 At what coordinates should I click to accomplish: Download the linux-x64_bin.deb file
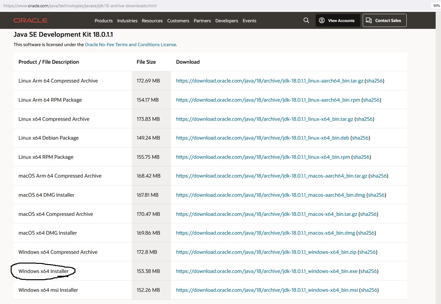(262, 138)
